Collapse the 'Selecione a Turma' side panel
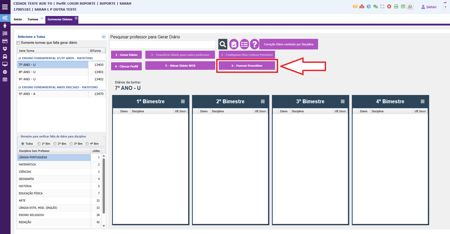Image resolution: width=450 pixels, height=234 pixels. [x=104, y=37]
